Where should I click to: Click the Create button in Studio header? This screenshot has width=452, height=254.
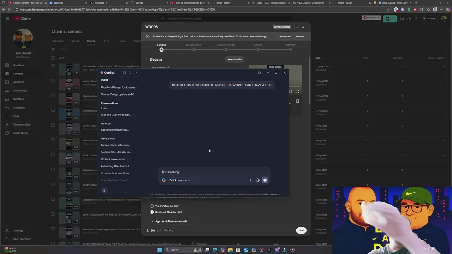point(430,19)
